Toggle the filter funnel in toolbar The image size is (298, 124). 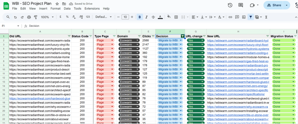[x=251, y=17]
